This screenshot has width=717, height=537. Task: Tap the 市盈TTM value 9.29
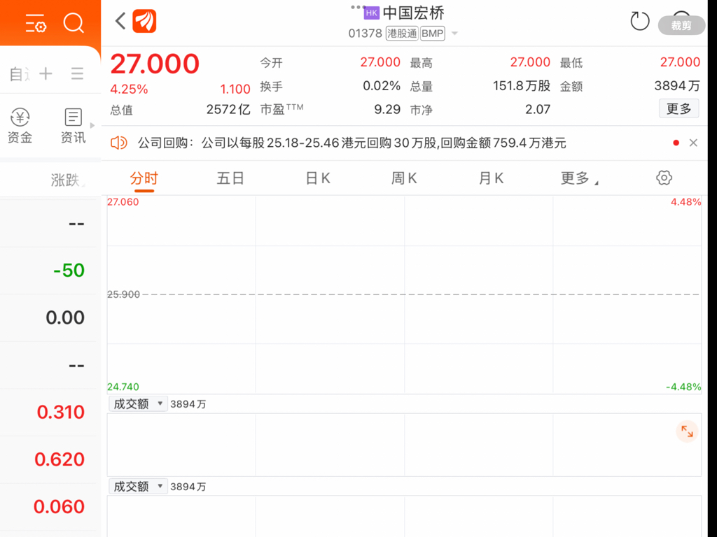pyautogui.click(x=387, y=110)
